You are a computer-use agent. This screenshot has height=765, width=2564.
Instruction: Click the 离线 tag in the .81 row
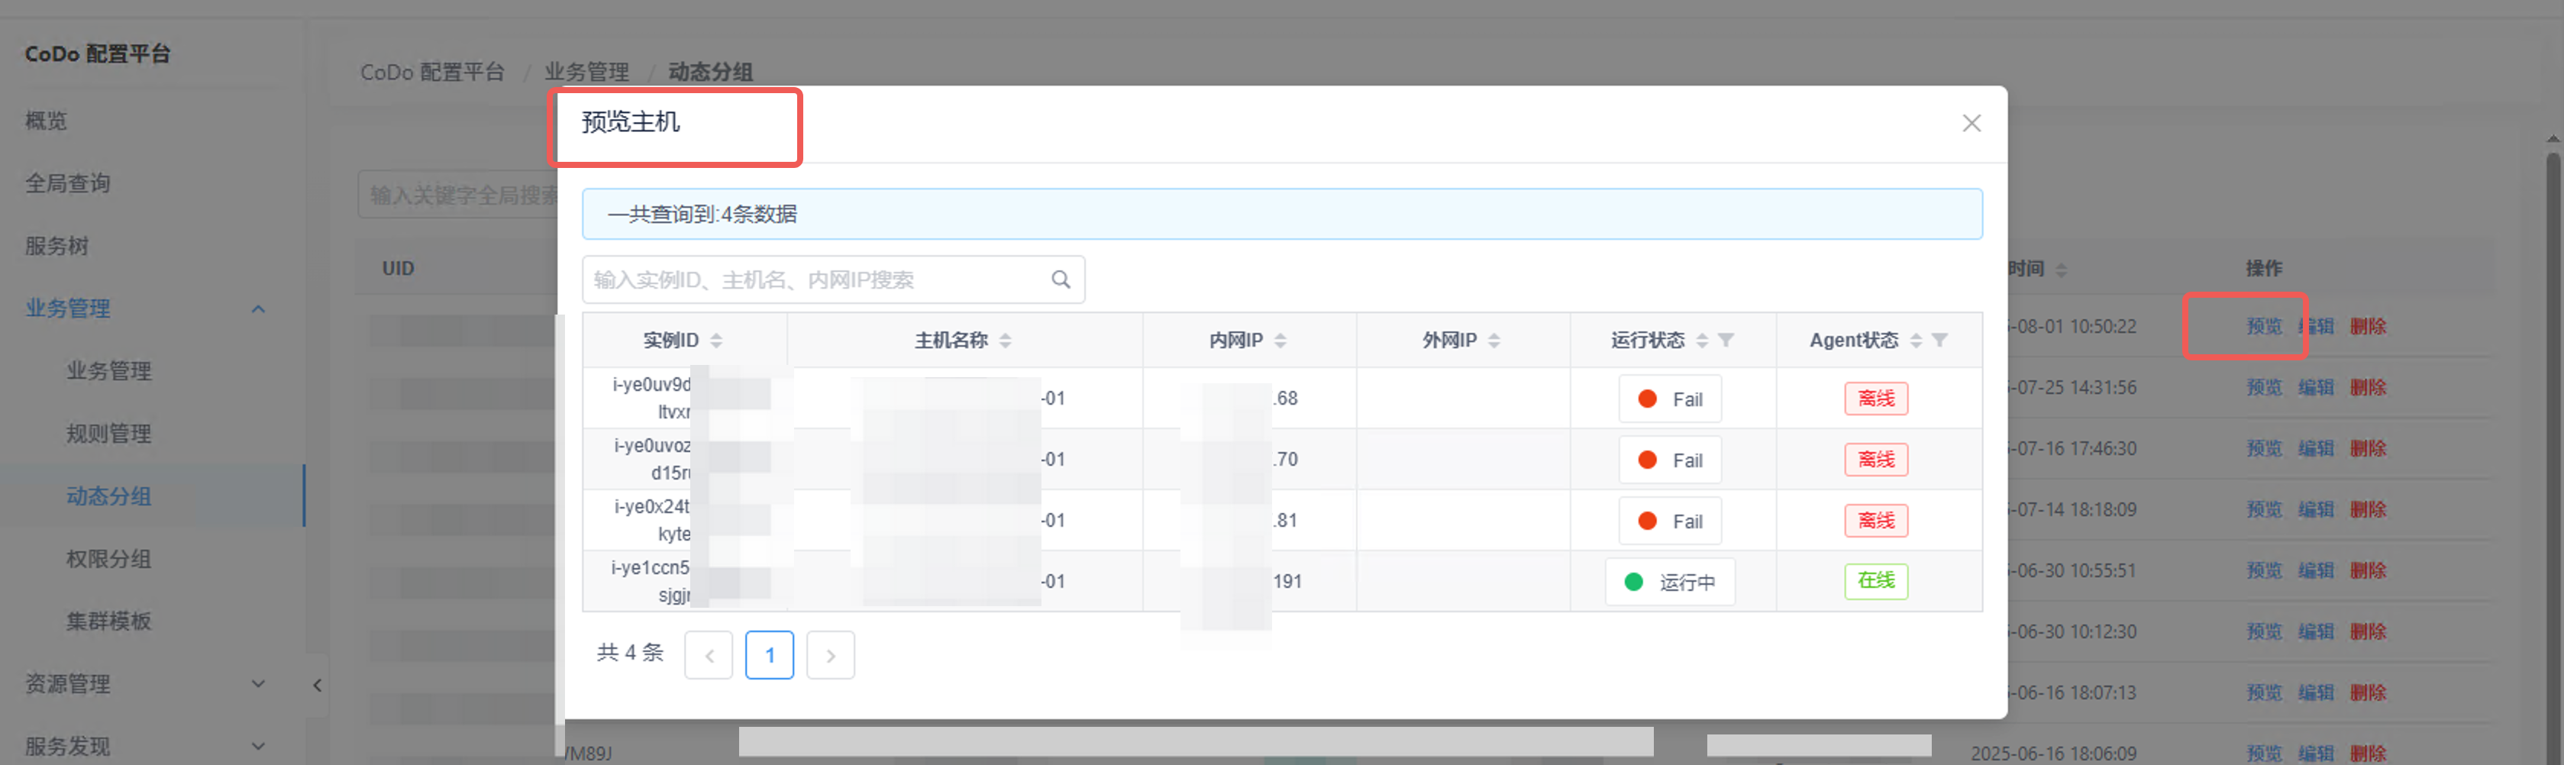coord(1875,520)
